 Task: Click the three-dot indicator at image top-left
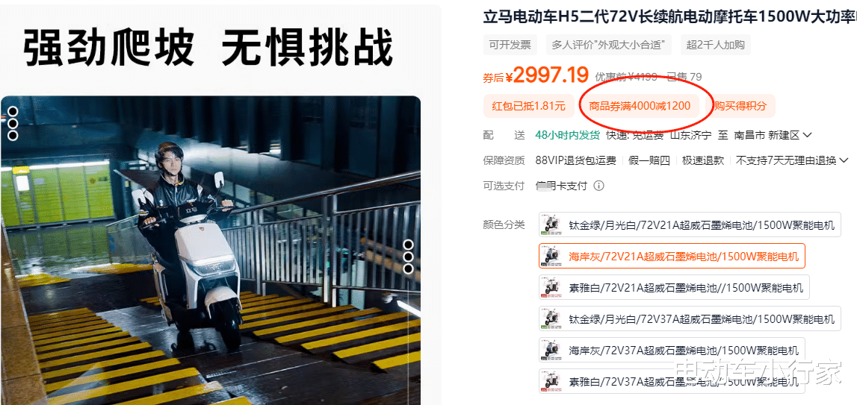pos(13,123)
